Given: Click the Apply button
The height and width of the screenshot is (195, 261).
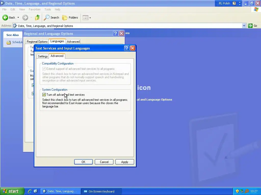Looking at the screenshot, I should click(125, 162).
